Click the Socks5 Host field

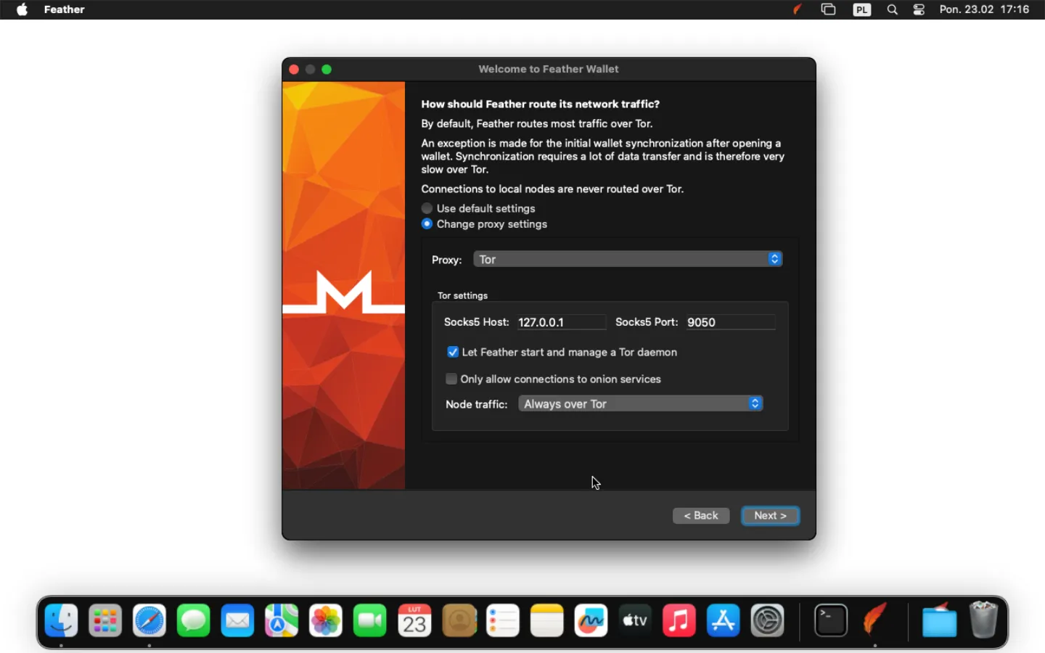coord(562,323)
